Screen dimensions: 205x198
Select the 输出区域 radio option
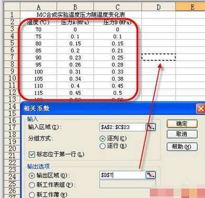[32, 175]
